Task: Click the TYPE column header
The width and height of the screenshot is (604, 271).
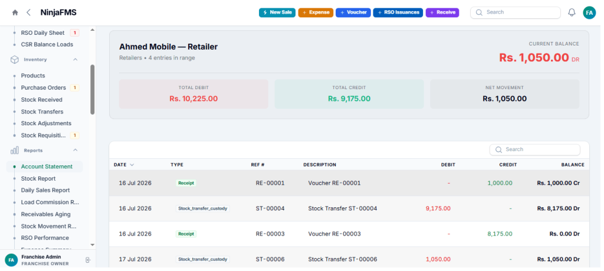Action: [177, 165]
